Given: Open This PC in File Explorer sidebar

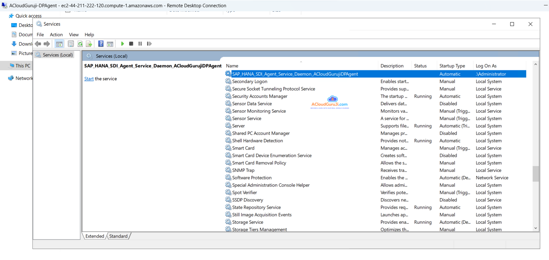Looking at the screenshot, I should 23,66.
